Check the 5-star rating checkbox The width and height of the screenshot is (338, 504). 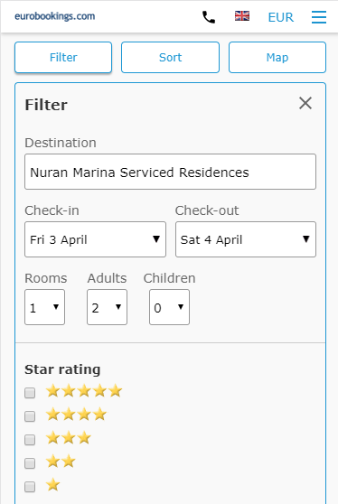(30, 393)
